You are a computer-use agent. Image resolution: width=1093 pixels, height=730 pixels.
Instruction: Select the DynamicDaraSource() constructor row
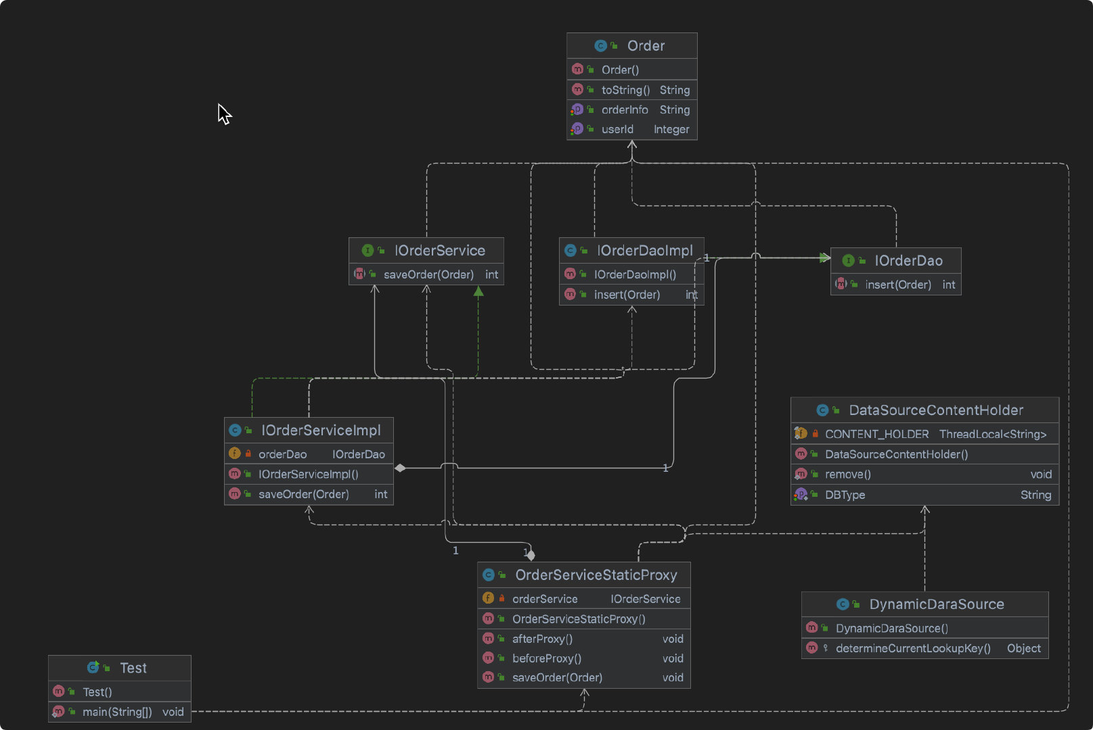click(925, 628)
